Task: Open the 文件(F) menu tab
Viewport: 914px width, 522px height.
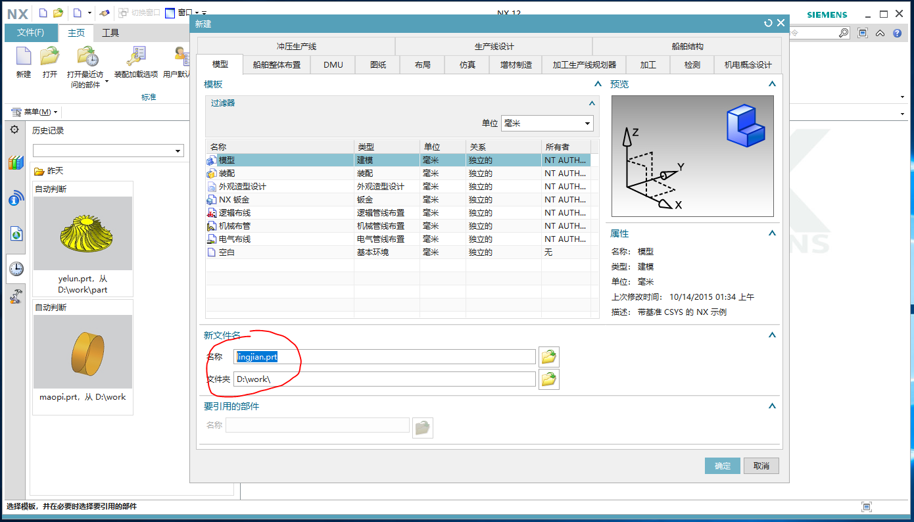Action: [31, 33]
